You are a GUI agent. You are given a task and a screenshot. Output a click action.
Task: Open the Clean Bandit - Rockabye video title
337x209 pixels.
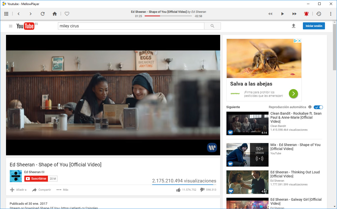(296, 117)
